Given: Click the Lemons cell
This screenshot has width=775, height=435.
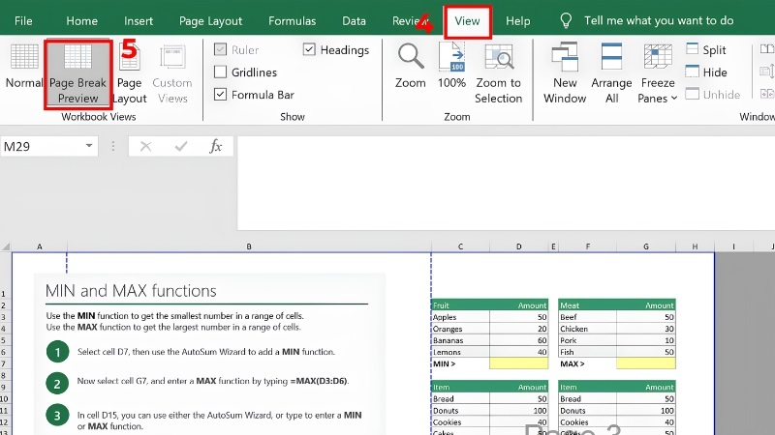Looking at the screenshot, I should (460, 352).
